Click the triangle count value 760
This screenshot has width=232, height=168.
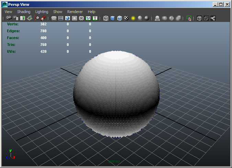[43, 45]
